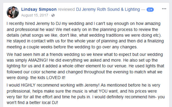Click the word 'AMAZING!' in the review
Image resolution: width=172 pixels, height=107 pixels.
38,60
